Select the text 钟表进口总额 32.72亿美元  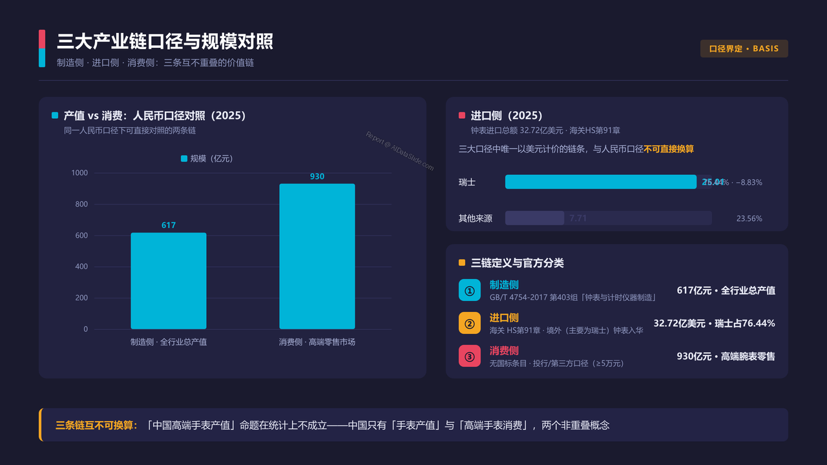(x=517, y=130)
